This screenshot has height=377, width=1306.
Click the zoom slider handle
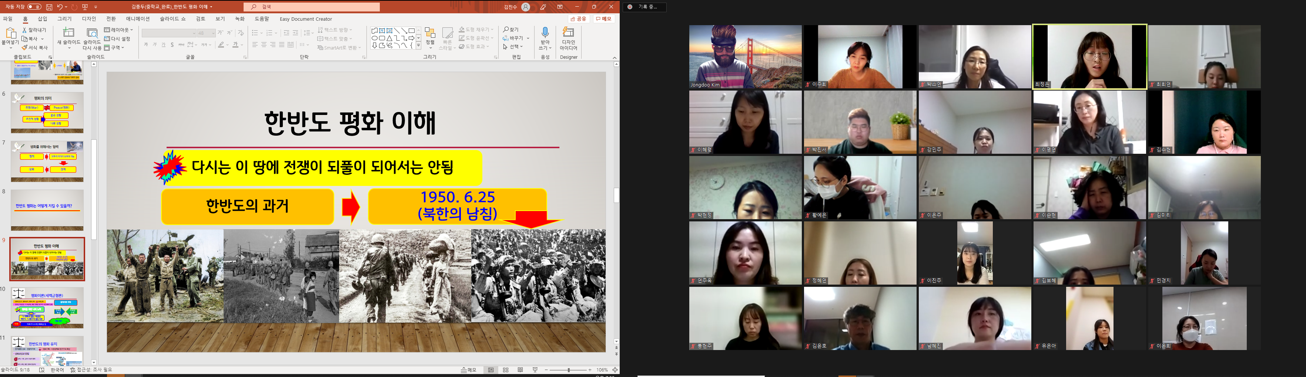tap(569, 370)
